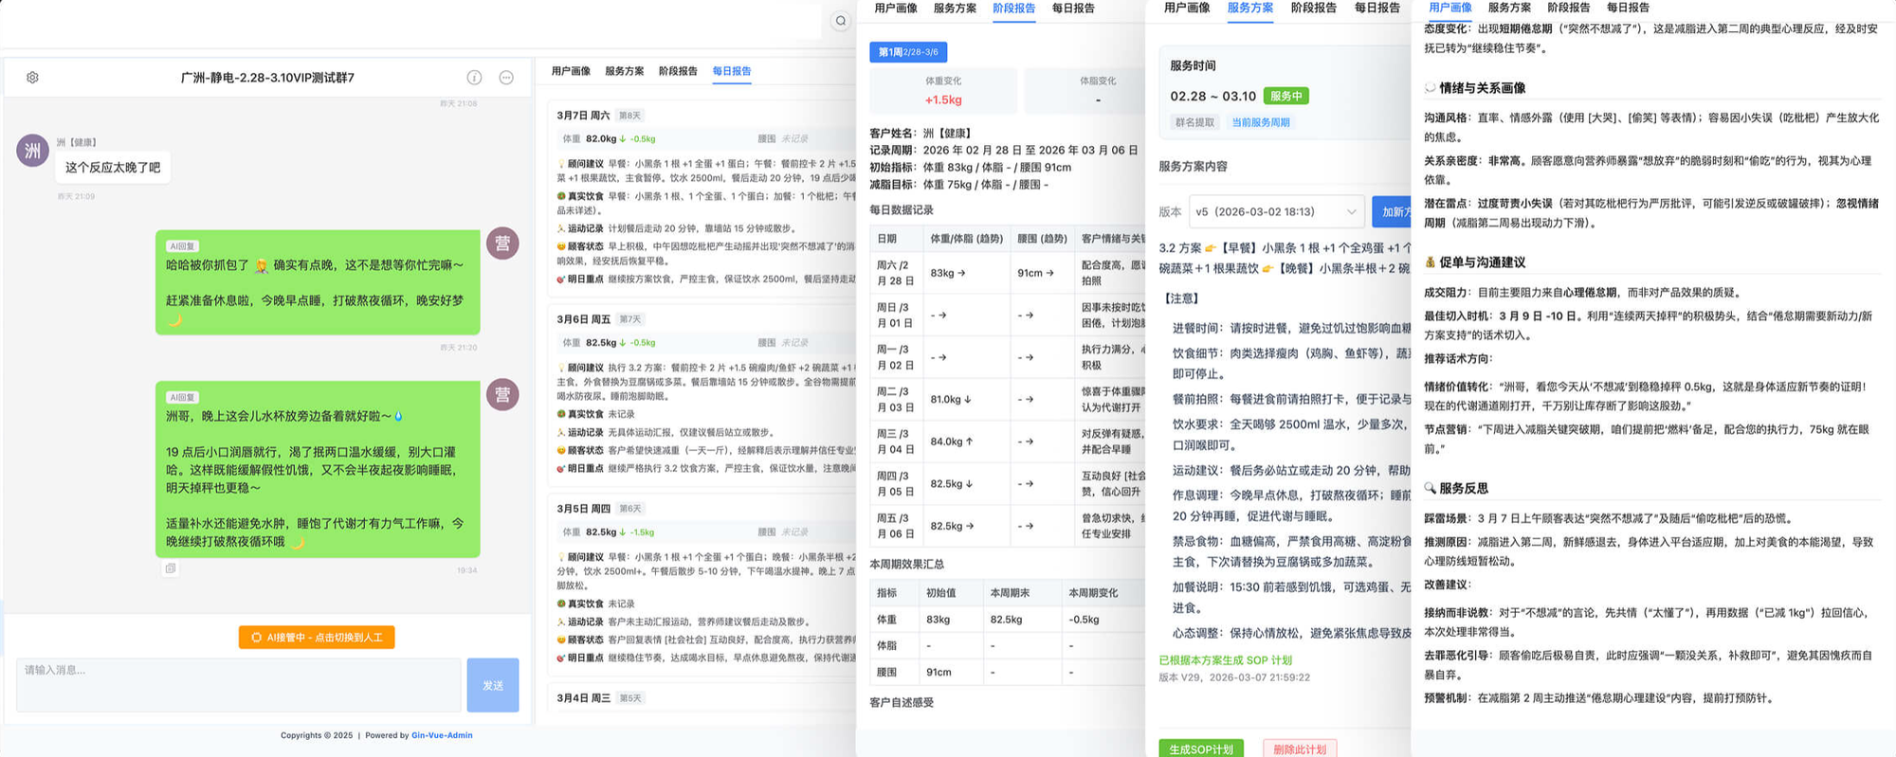Click the 81.0kg ↓ cell for 周二
This screenshot has width=1896, height=757.
pyautogui.click(x=951, y=399)
